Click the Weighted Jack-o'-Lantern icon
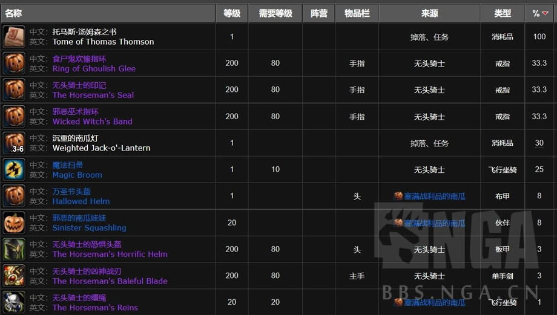Screen dimensions: 557x315 click(x=14, y=143)
